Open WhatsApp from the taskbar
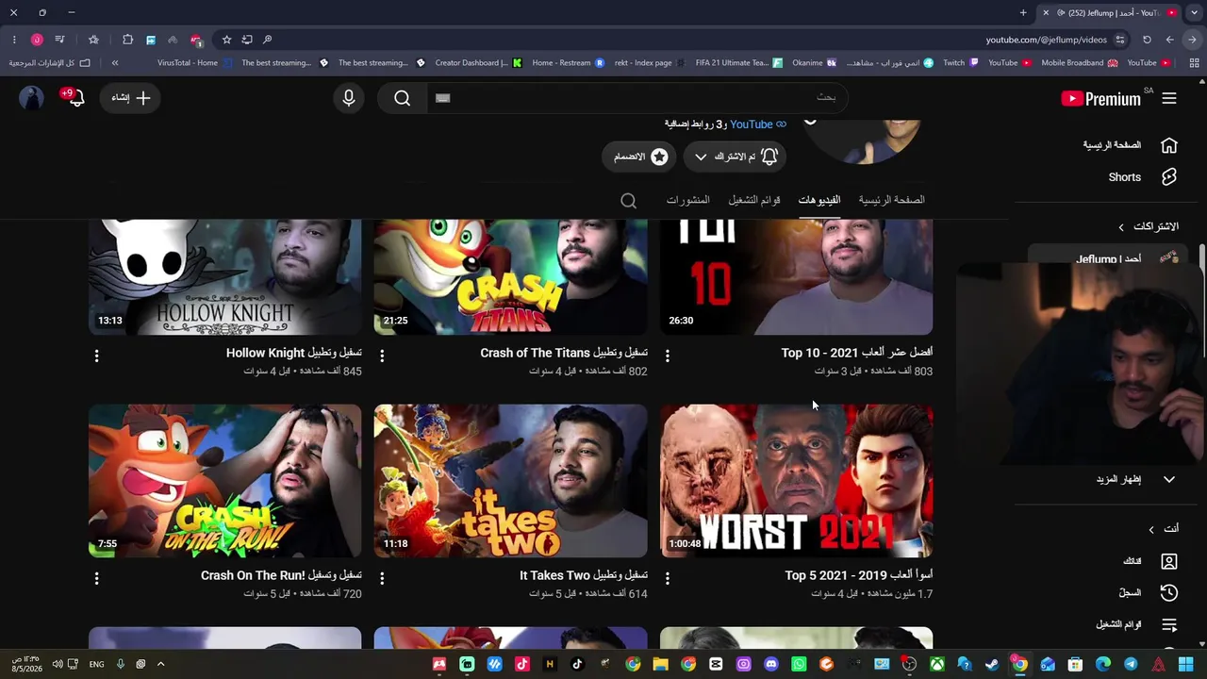Image resolution: width=1207 pixels, height=679 pixels. 800,664
